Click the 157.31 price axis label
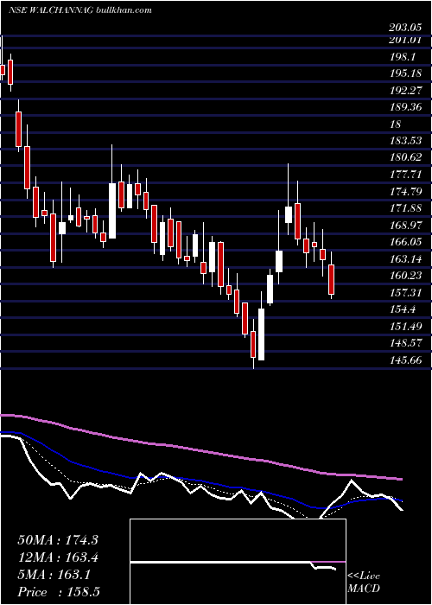 click(x=405, y=292)
